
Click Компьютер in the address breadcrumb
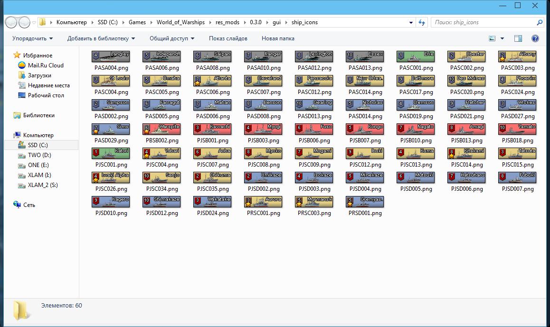(x=72, y=22)
